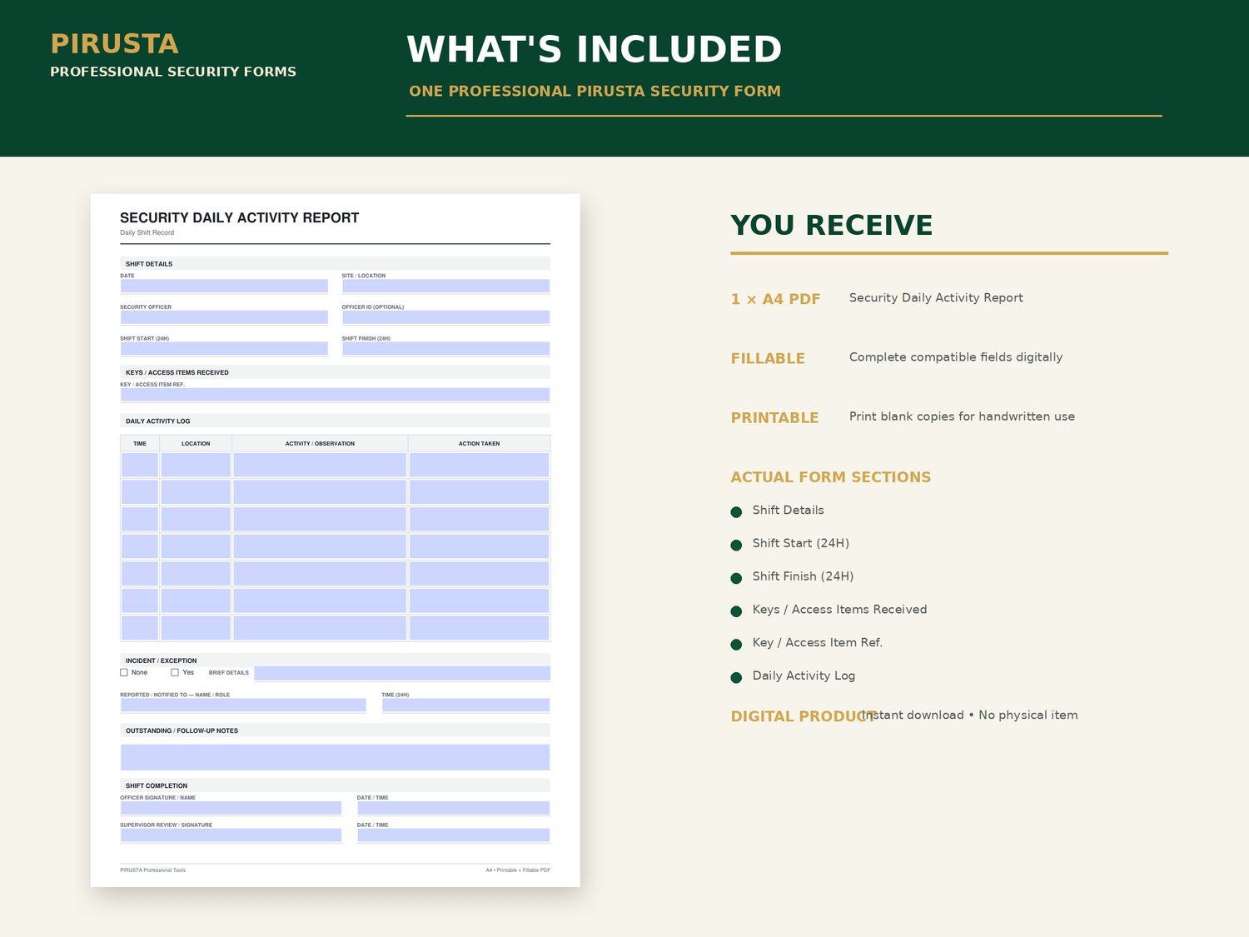This screenshot has height=937, width=1249.
Task: Click the 'ACTUAL FORM SECTIONS' heading
Action: (830, 477)
